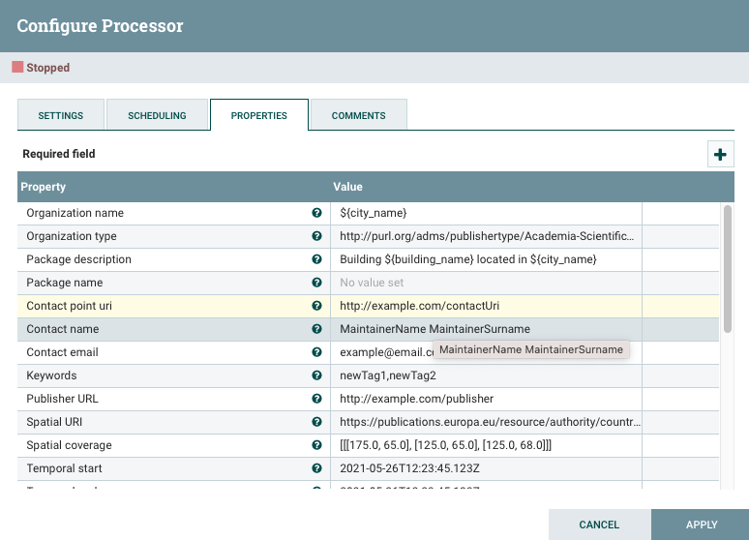Edit the newTag1,newTag2 keywords value
Image resolution: width=749 pixels, height=540 pixels.
pos(486,375)
